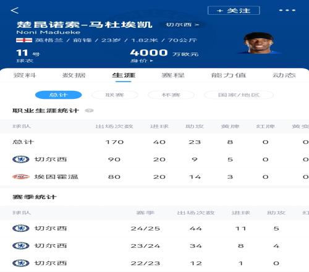The image size is (309, 272).
Task: Click the help icon beside 职业生涯统计
Action: pos(89,111)
